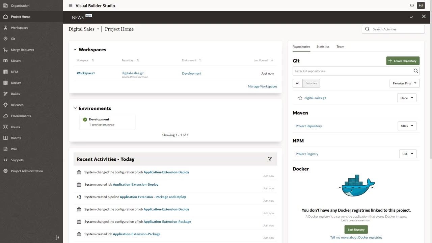Viewport: 432px width, 243px height.
Task: Open Releases in the sidebar
Action: [17, 105]
